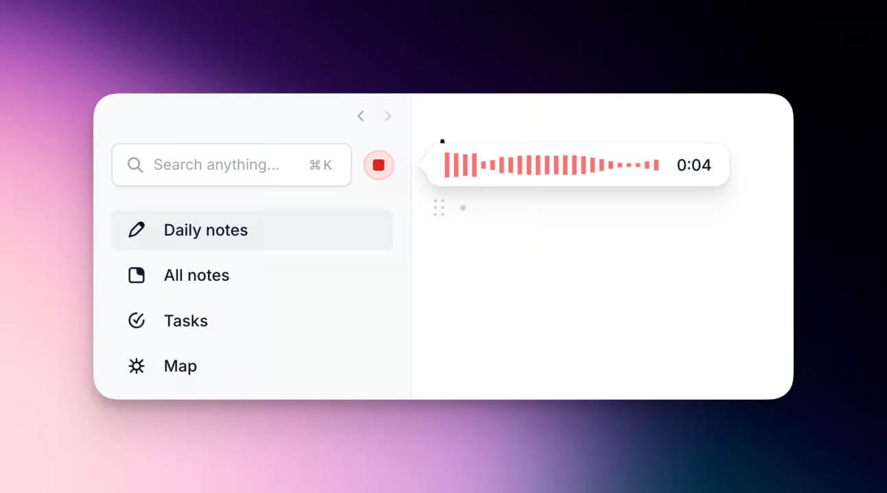This screenshot has height=493, width=887.
Task: Click the small black dot above the waveform
Action: coord(442,139)
